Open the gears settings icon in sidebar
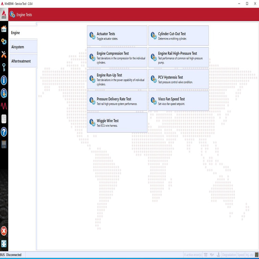Viewport: 259px width, 259px height. pyautogui.click(x=4, y=42)
